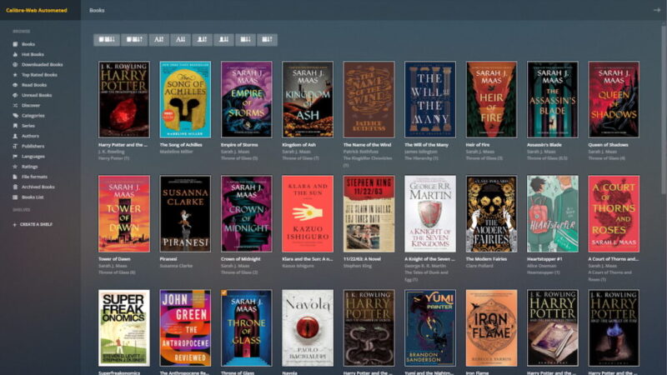The width and height of the screenshot is (667, 375).
Task: Open the 11/22/63 book cover
Action: click(369, 214)
